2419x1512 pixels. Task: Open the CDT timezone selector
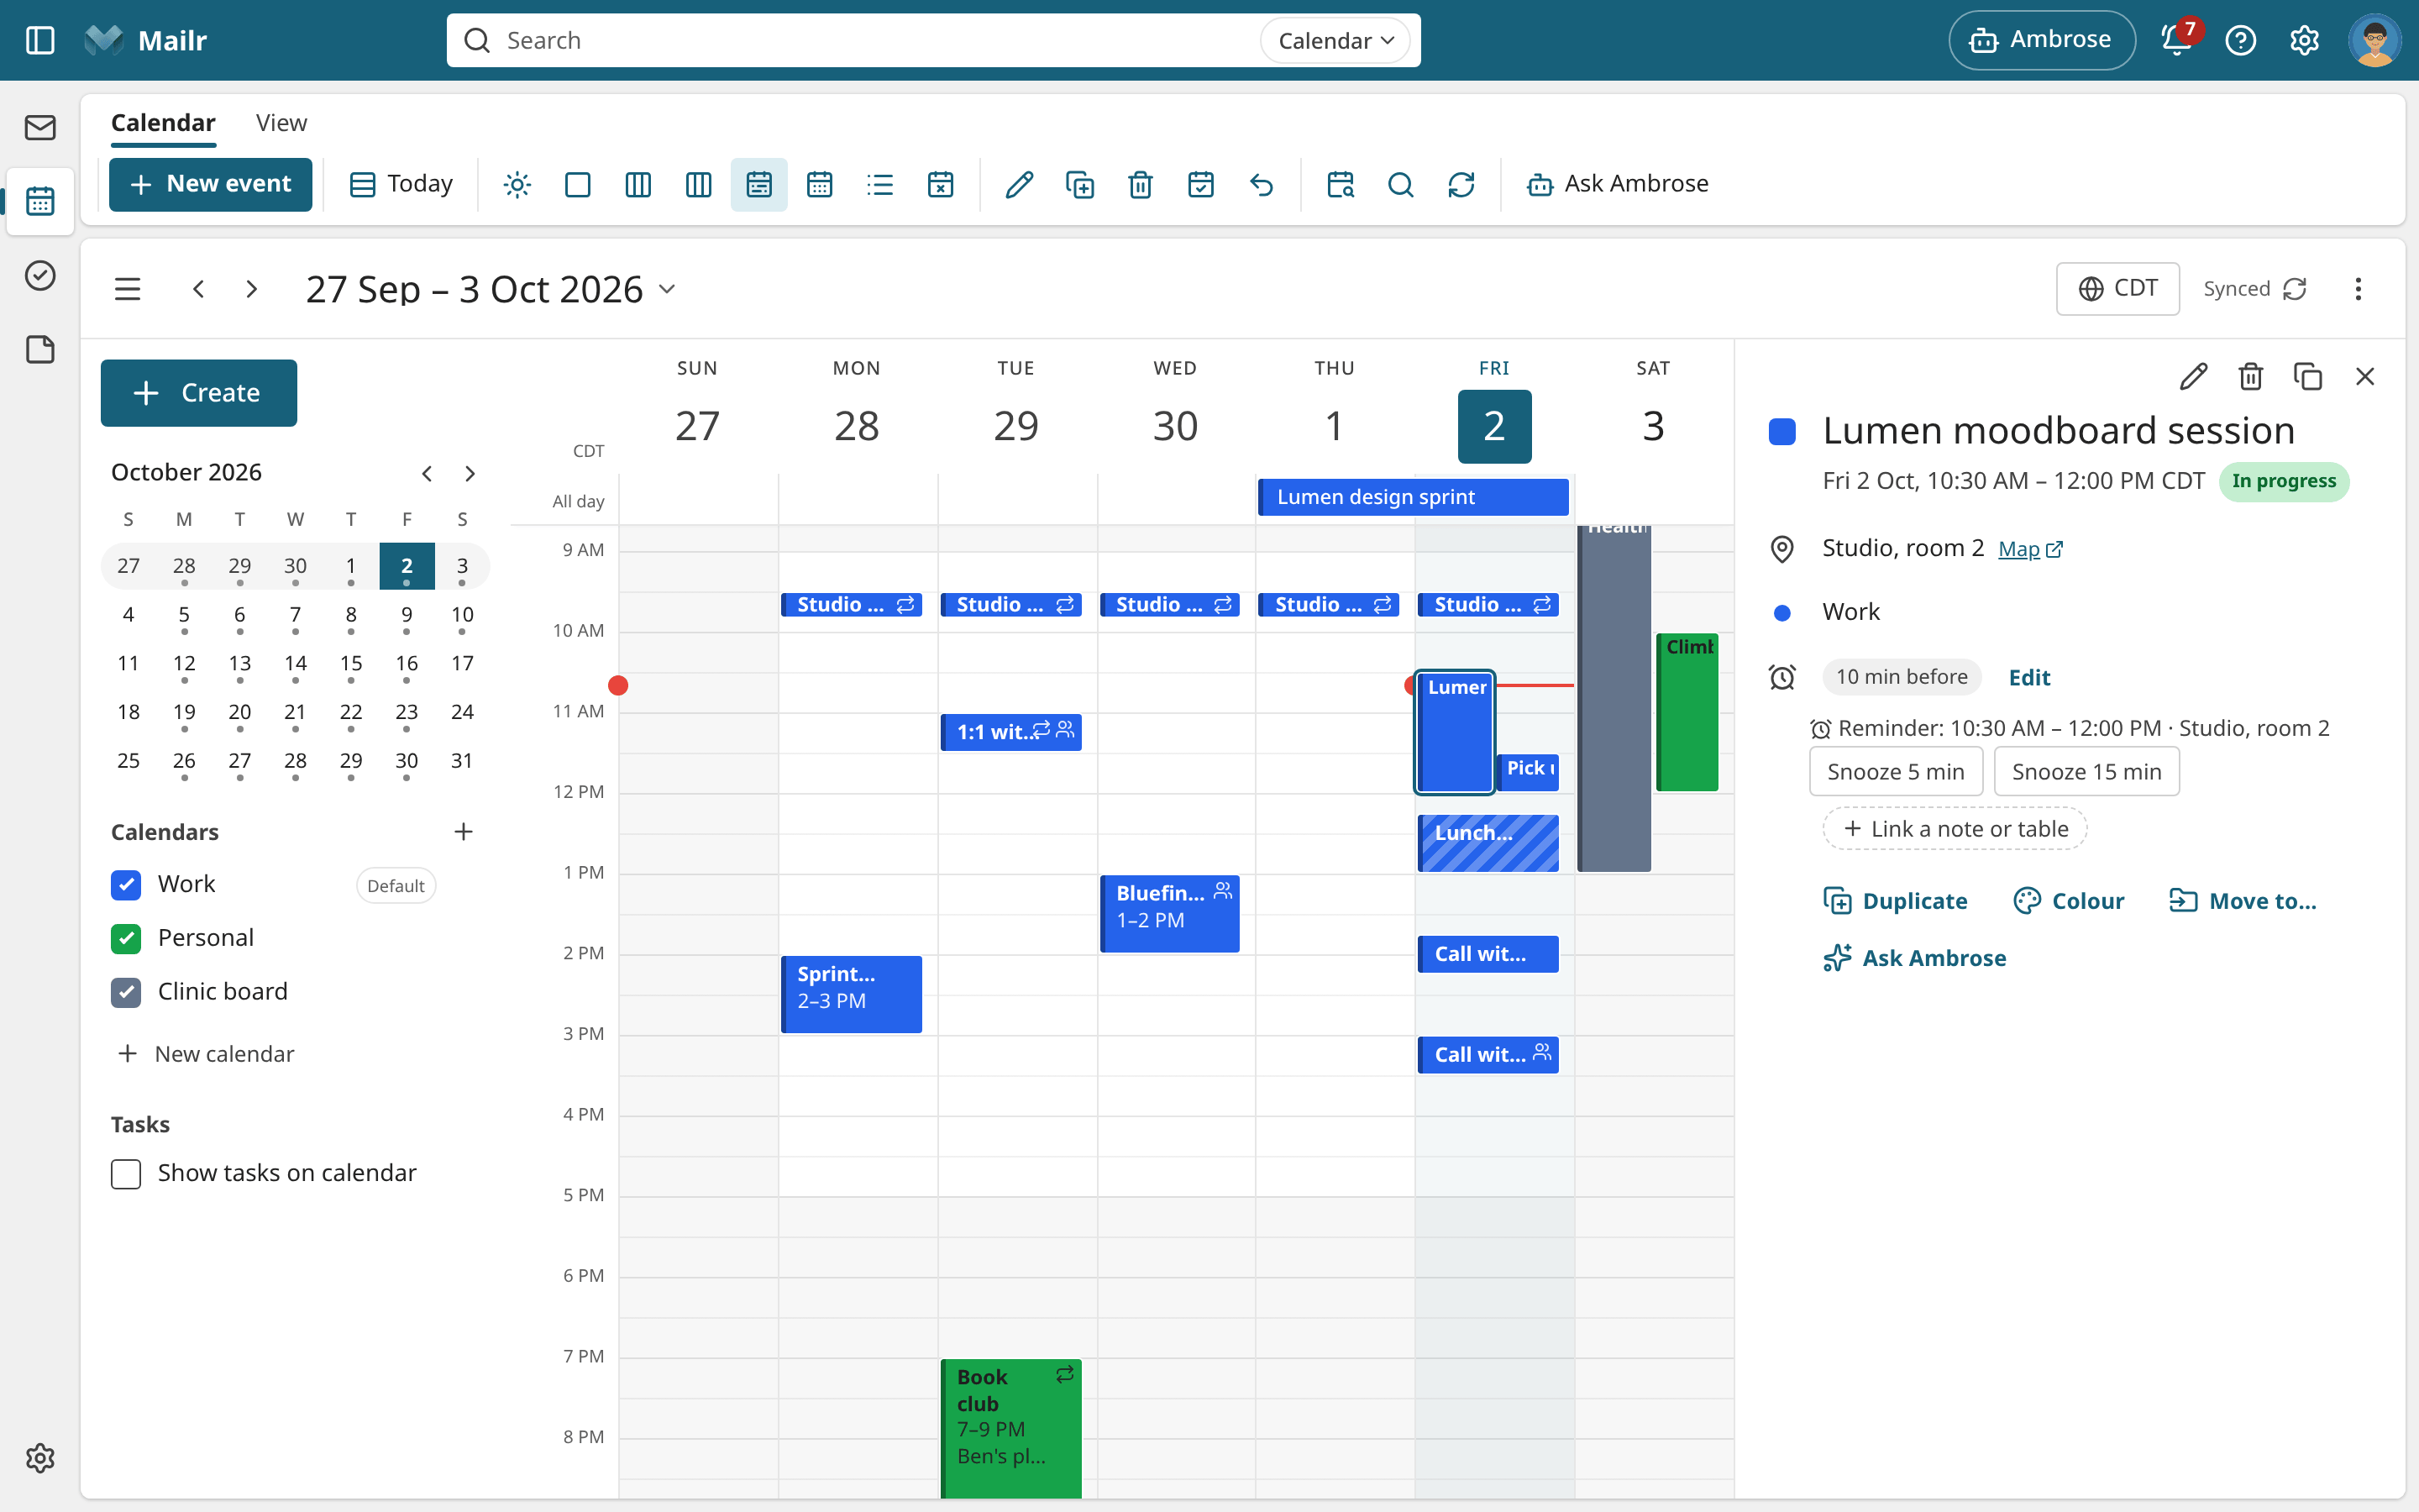[x=2117, y=289]
